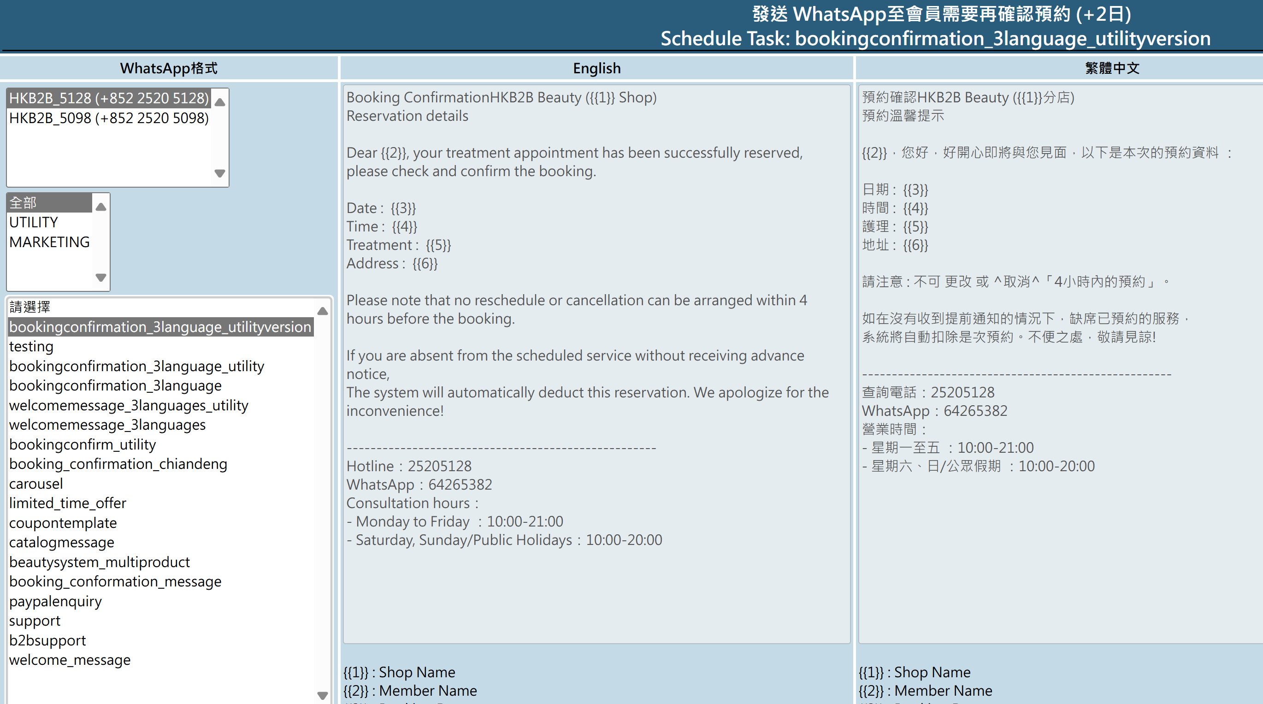
Task: Select HKB2B_5098 (+852 2520 5098) account
Action: (x=109, y=118)
